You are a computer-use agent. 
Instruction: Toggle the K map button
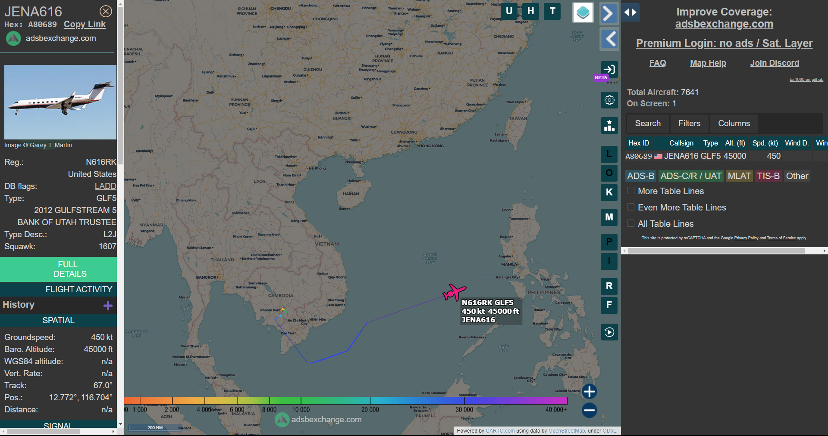(609, 192)
